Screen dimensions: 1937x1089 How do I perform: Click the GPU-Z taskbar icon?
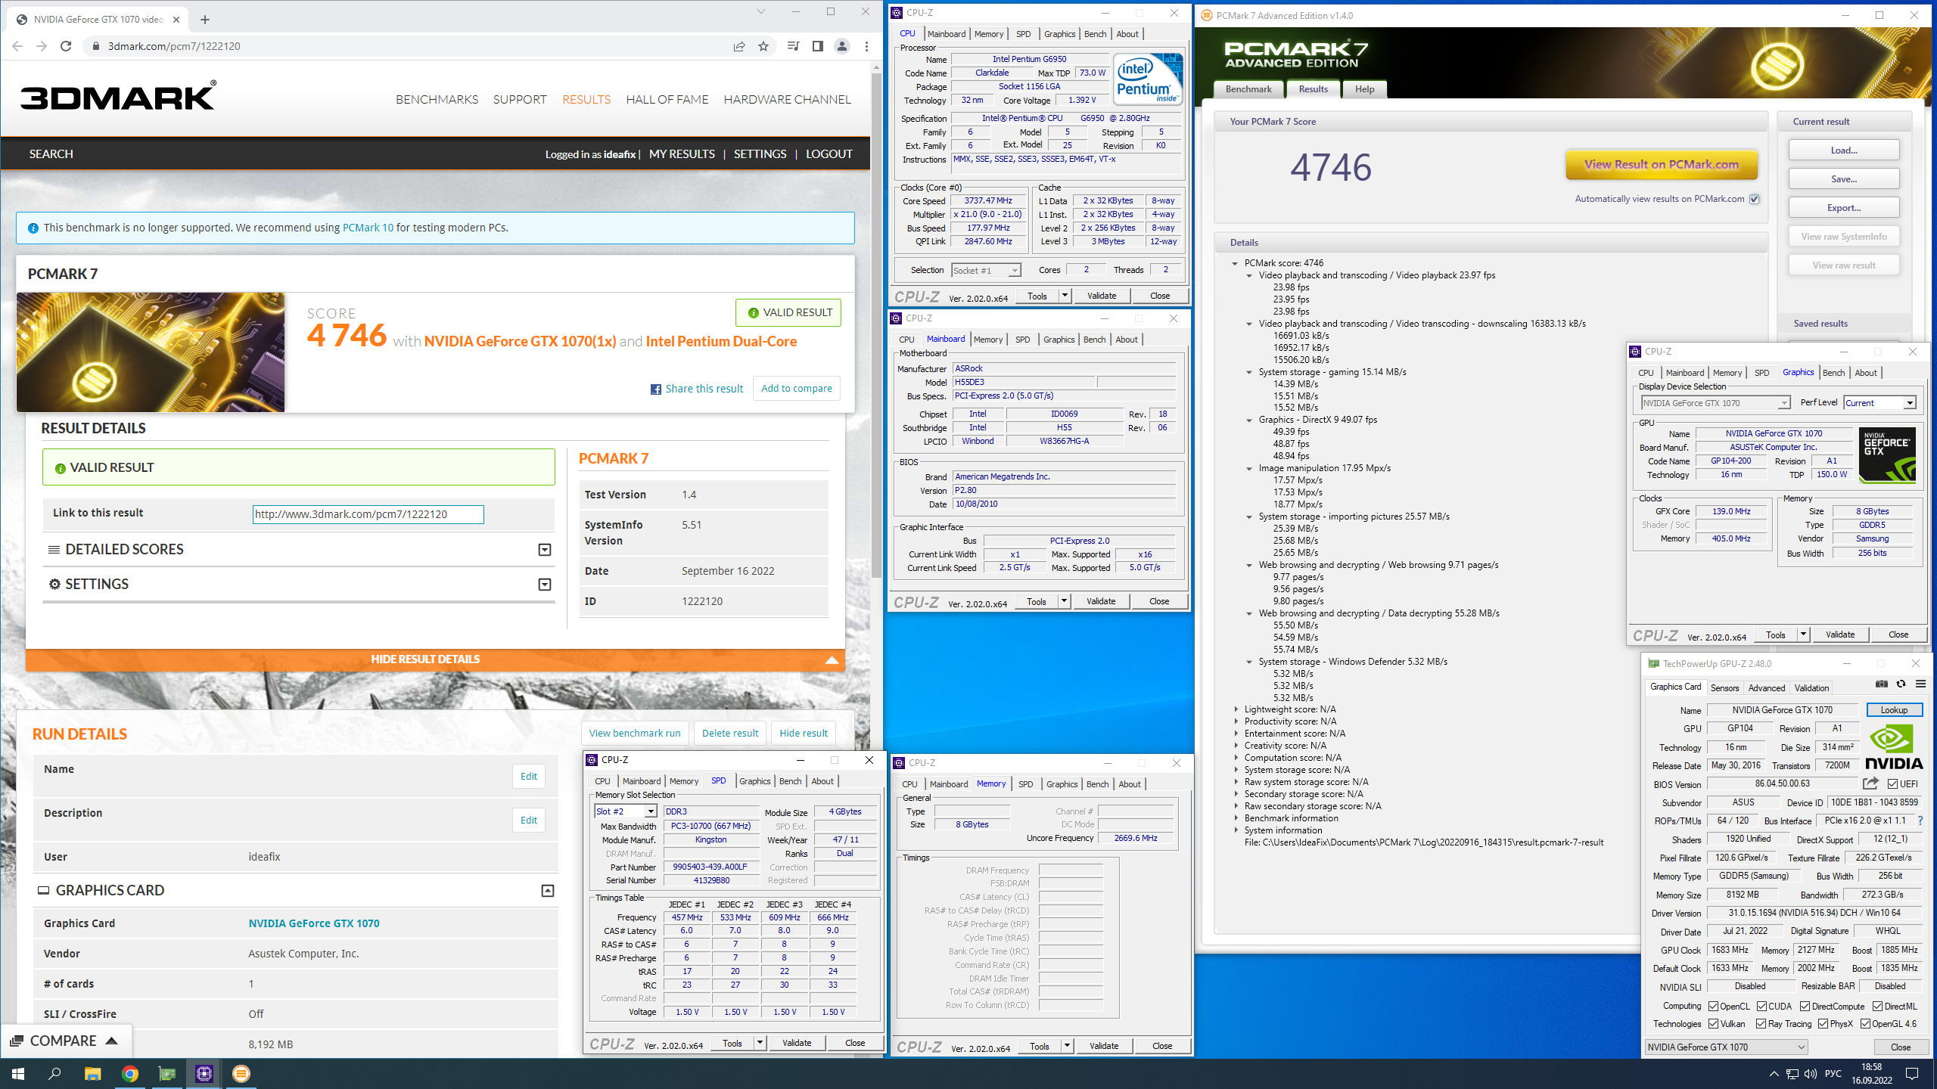click(x=167, y=1074)
